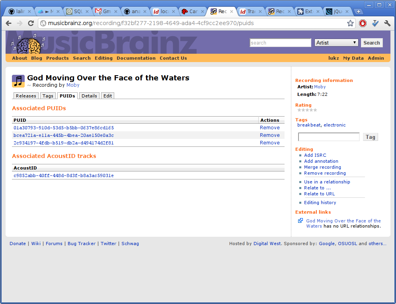Viewport: 396px width, 304px height.
Task: Open the Search menu in the orange bar
Action: coord(82,58)
